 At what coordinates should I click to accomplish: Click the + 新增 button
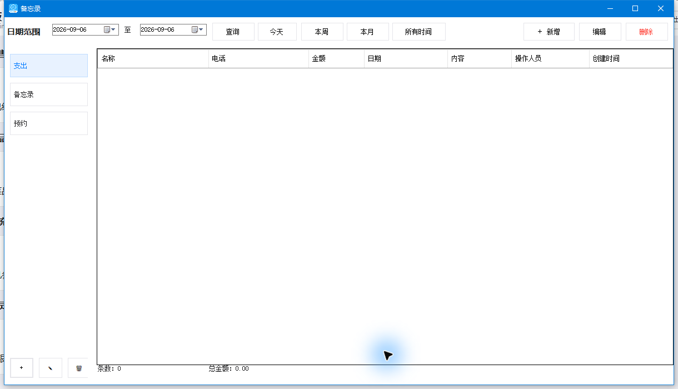549,32
